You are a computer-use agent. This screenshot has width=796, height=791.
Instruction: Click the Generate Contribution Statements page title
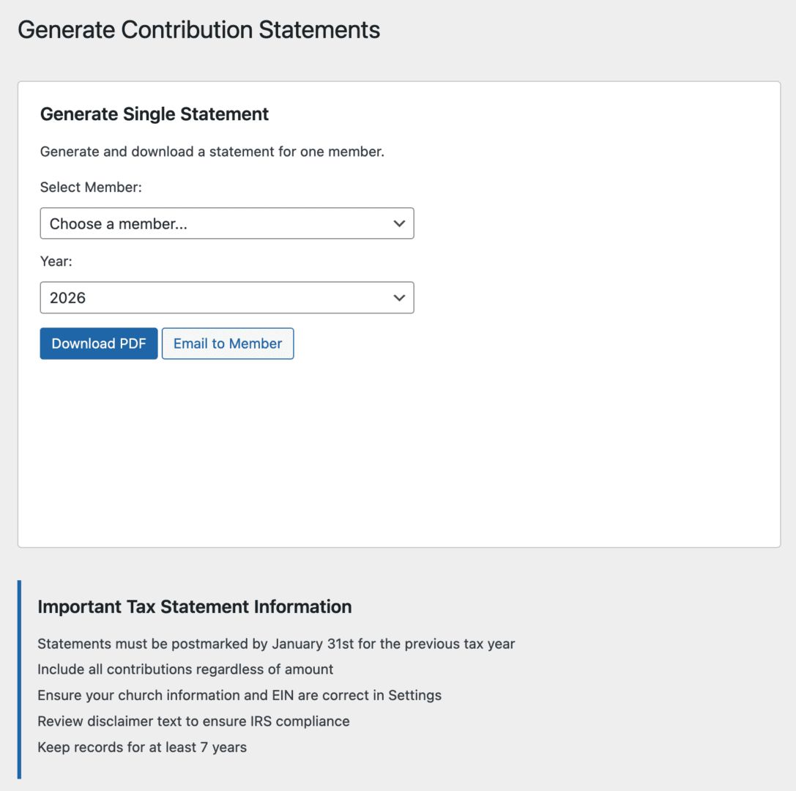pos(198,30)
